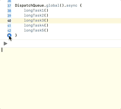Click the longTask5() call
The width and height of the screenshot is (121, 109).
pos(36,30)
